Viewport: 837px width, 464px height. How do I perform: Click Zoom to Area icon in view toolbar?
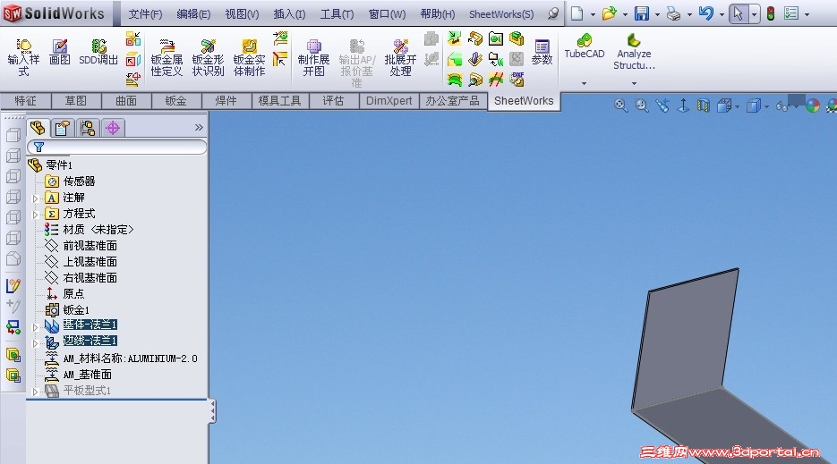tap(642, 105)
